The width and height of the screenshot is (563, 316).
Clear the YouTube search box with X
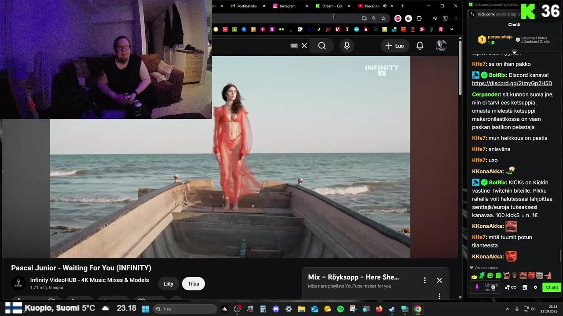click(304, 46)
